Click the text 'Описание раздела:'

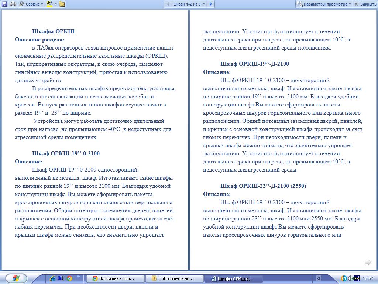(x=39, y=40)
